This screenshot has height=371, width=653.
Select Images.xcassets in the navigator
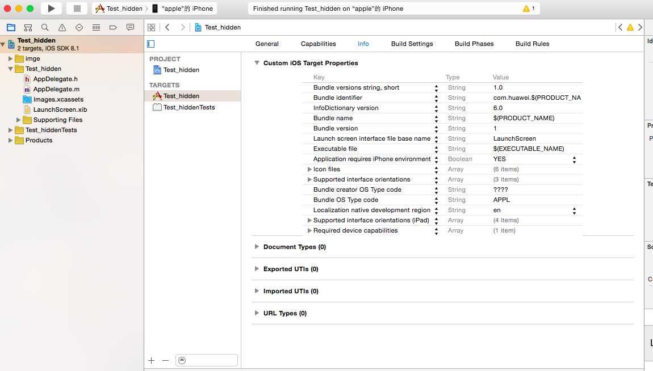[53, 99]
